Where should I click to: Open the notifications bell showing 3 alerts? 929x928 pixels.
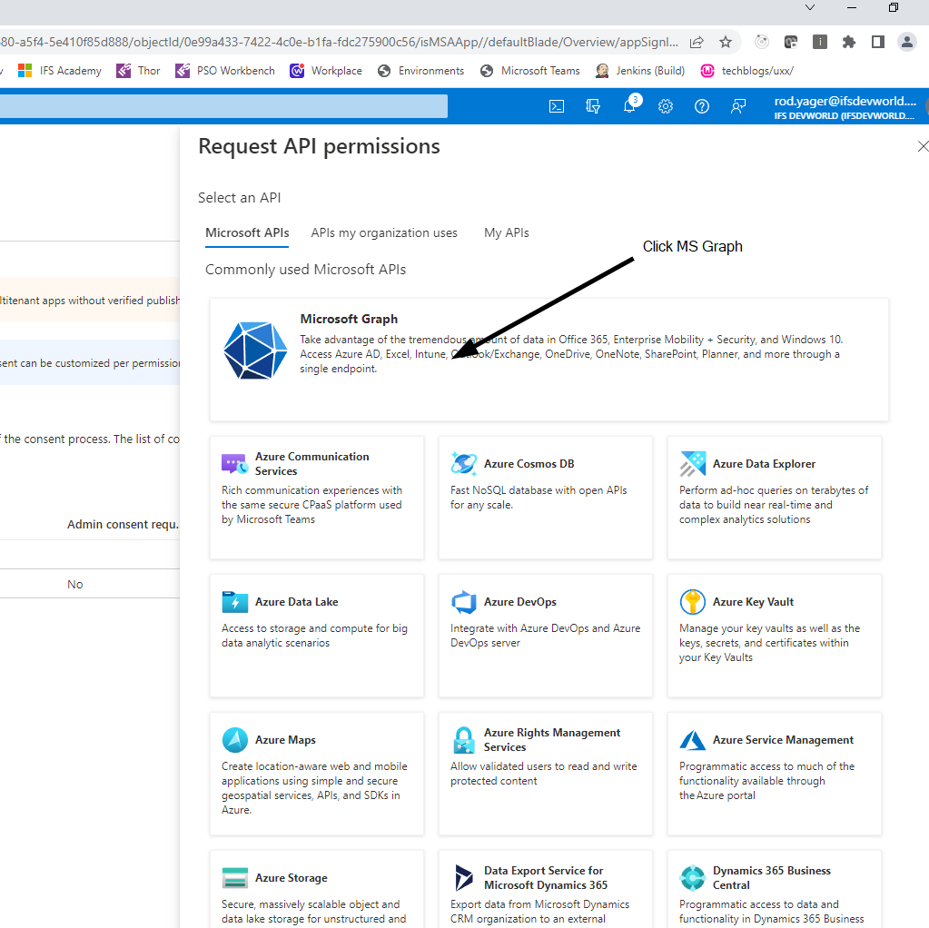(629, 106)
